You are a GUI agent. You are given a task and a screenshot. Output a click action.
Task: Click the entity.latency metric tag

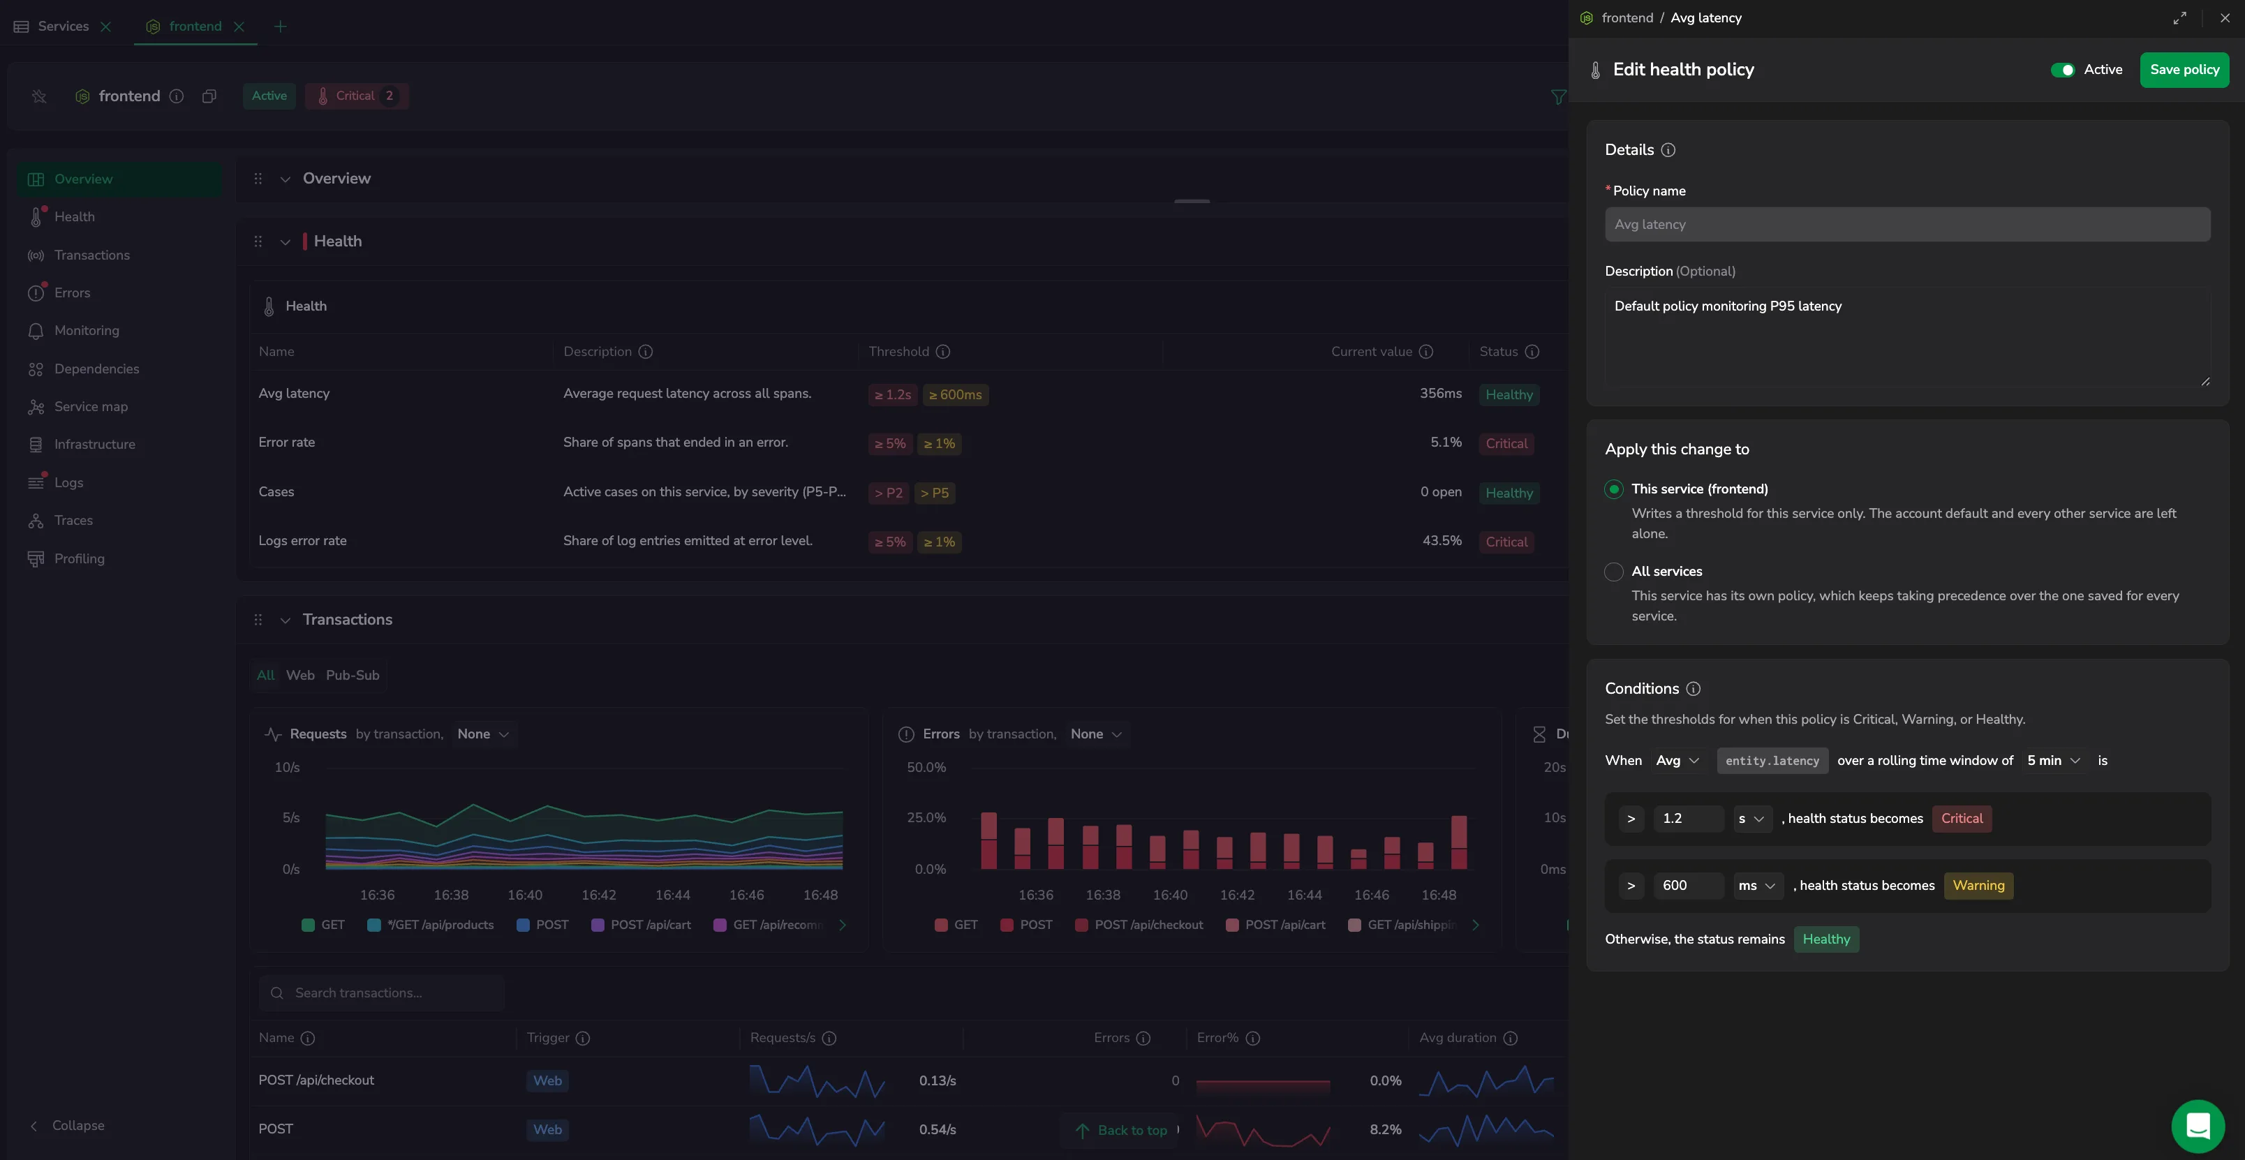(x=1772, y=761)
